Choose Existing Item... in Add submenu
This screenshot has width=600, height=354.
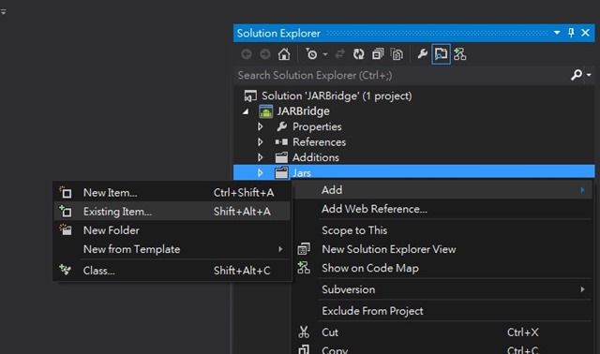[172, 212]
